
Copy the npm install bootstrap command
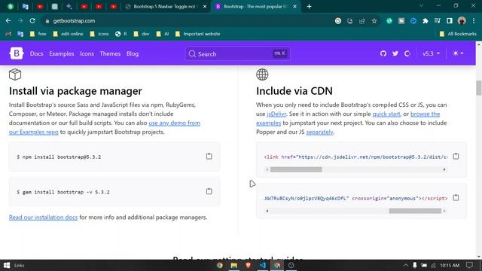pos(209,156)
